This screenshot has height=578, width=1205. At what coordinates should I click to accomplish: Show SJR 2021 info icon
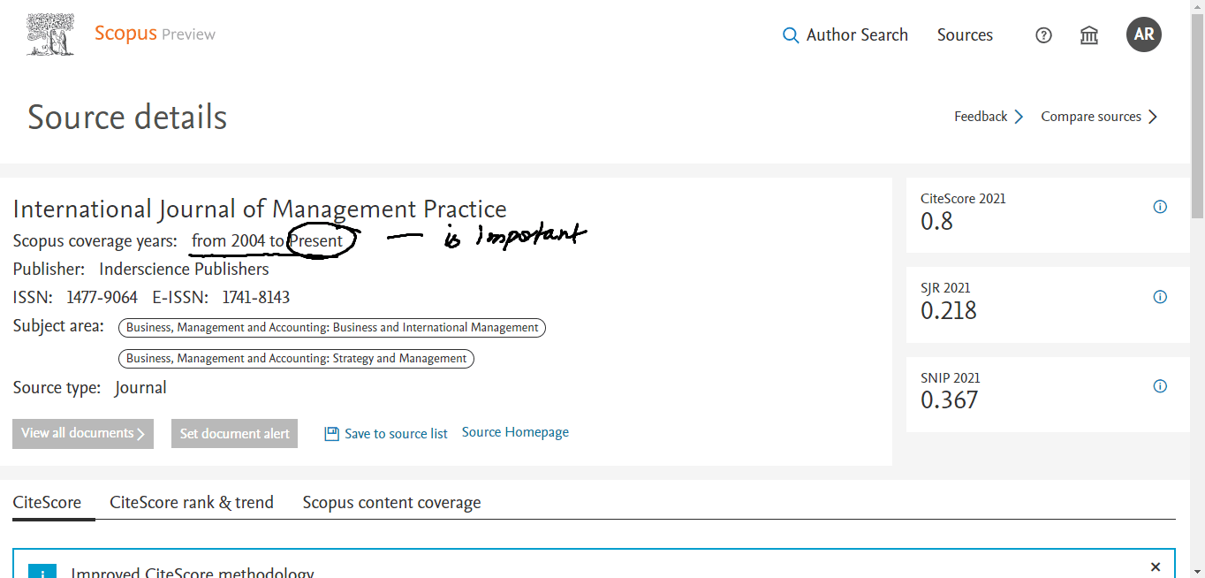coord(1160,297)
